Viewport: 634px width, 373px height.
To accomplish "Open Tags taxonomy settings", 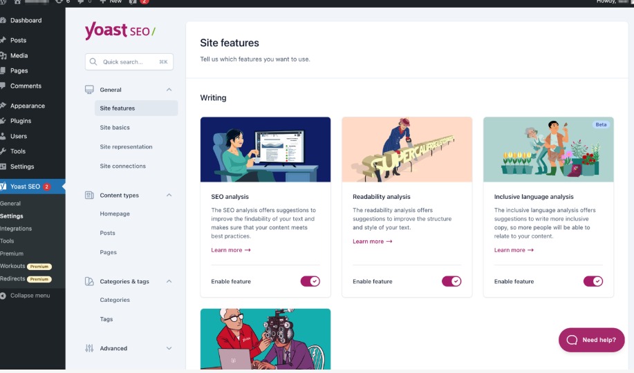I will click(106, 319).
